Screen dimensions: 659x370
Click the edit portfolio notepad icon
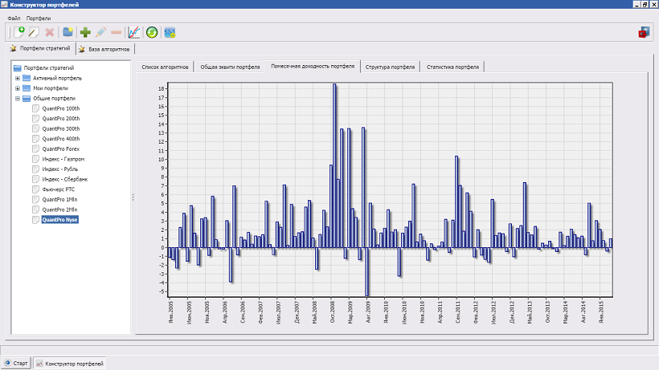pos(34,32)
